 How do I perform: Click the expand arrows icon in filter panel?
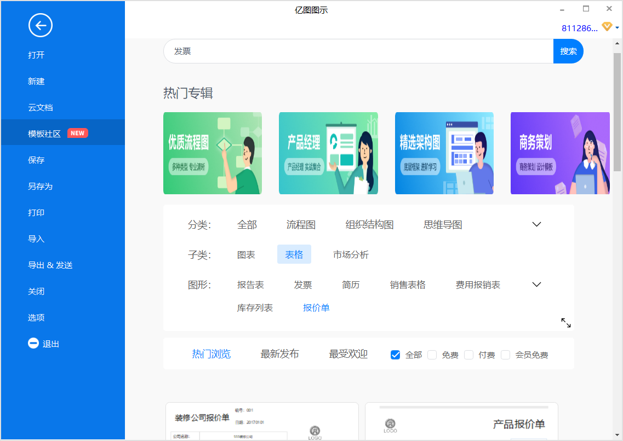566,323
